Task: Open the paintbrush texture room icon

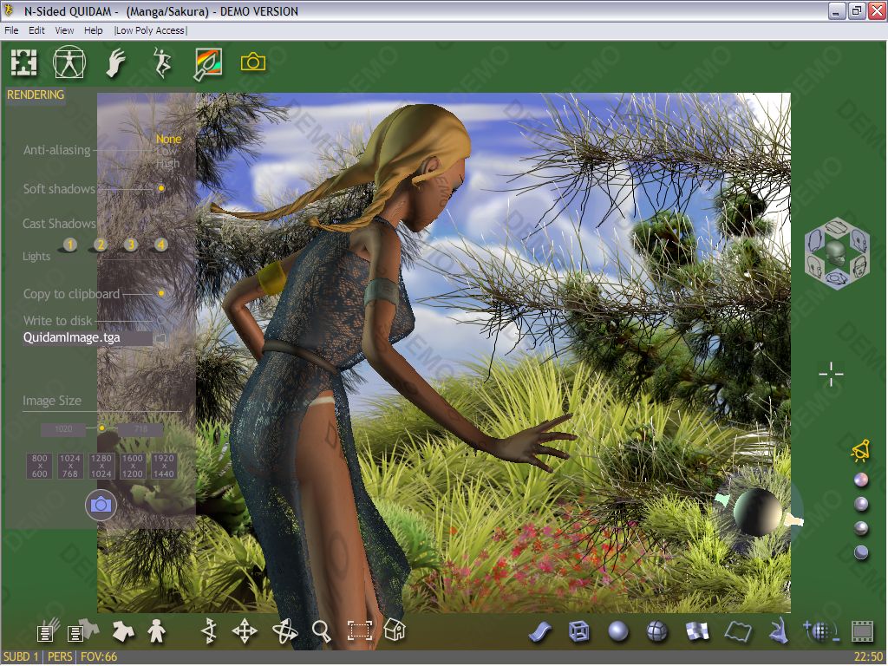Action: click(207, 62)
